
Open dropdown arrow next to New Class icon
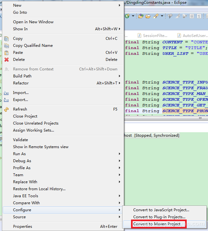(x=133, y=16)
